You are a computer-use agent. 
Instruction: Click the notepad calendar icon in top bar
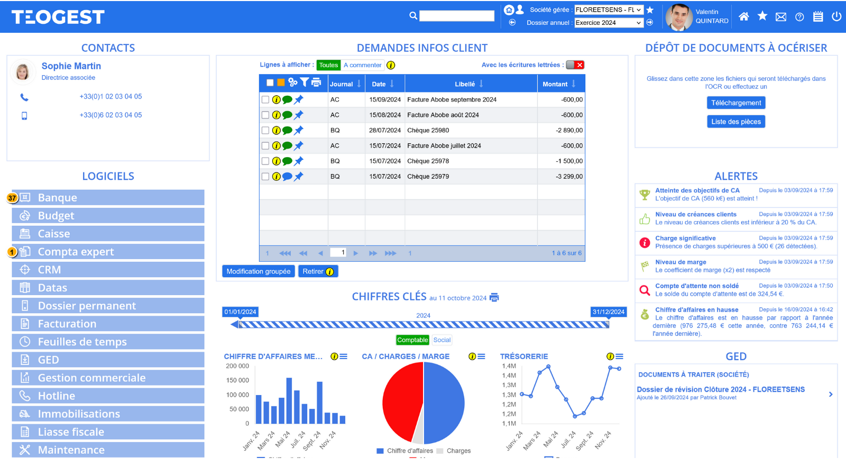(x=817, y=16)
